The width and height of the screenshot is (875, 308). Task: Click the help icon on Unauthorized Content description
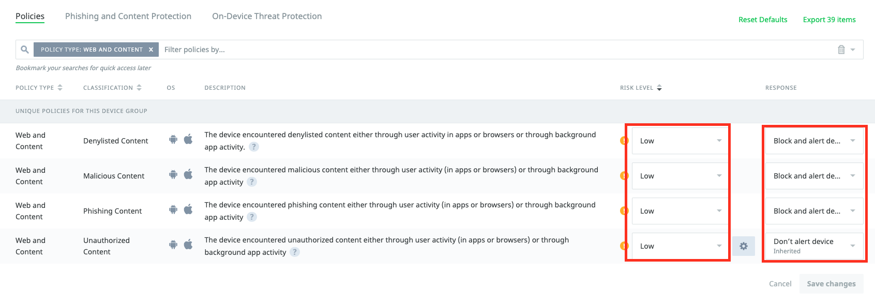pyautogui.click(x=295, y=252)
